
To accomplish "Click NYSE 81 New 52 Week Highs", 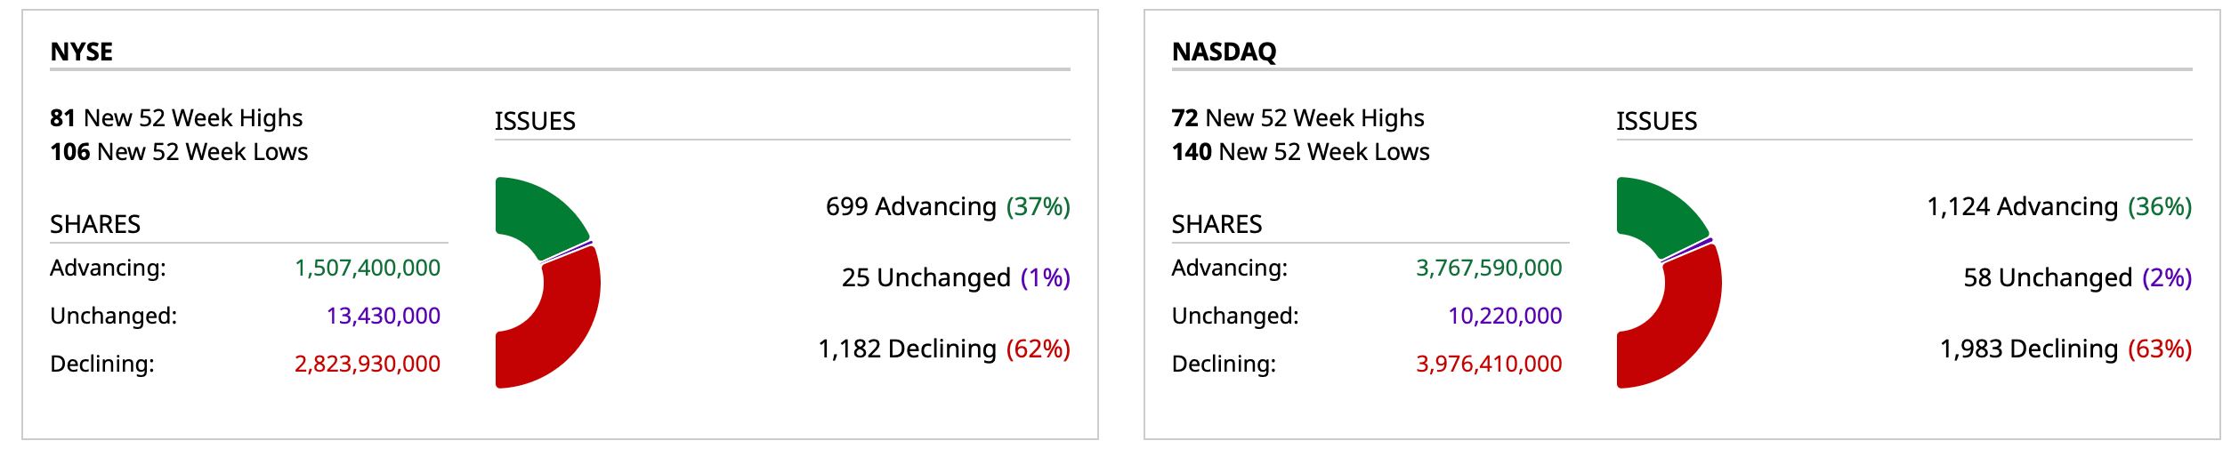I will 176,118.
